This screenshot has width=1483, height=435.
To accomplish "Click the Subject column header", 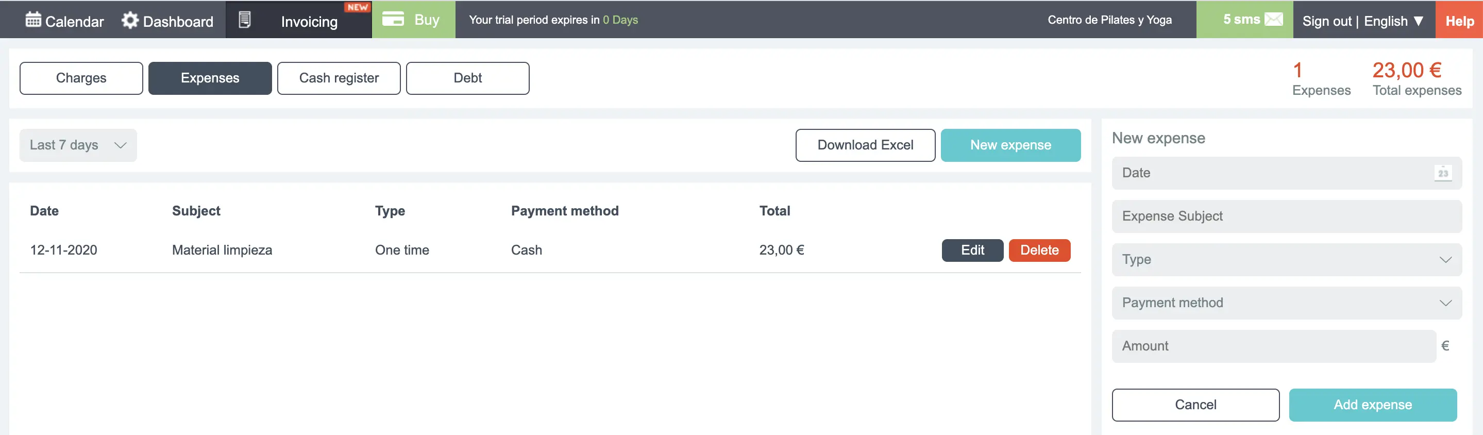I will point(196,211).
